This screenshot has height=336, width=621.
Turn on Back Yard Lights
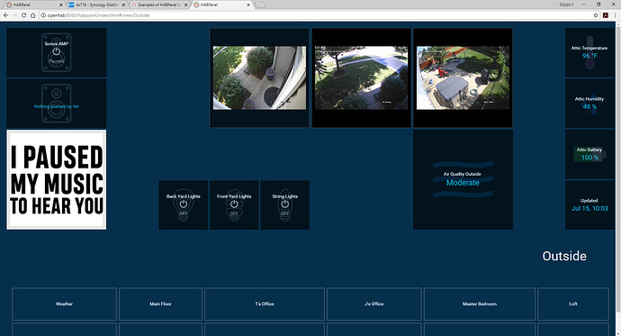184,204
